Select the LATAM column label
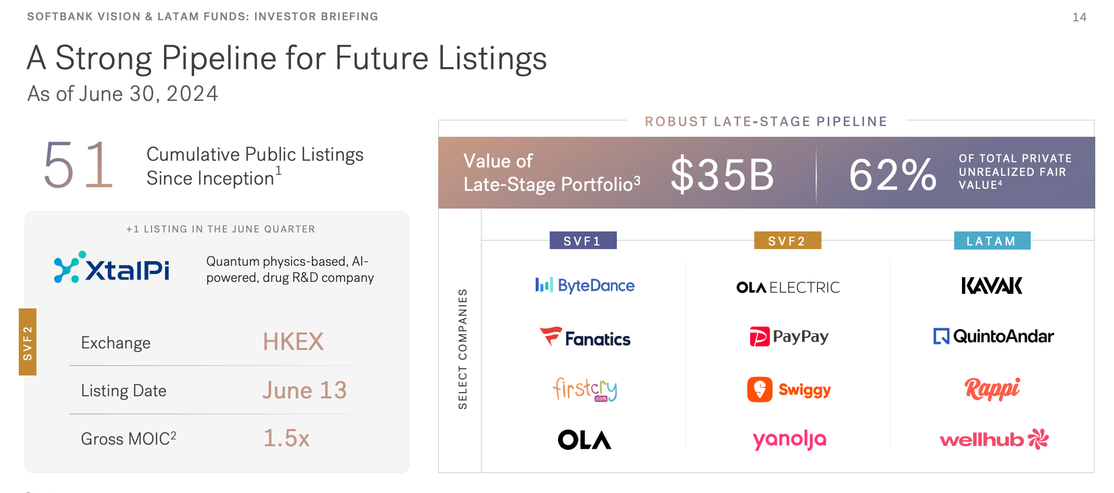The image size is (1114, 493). tap(992, 241)
